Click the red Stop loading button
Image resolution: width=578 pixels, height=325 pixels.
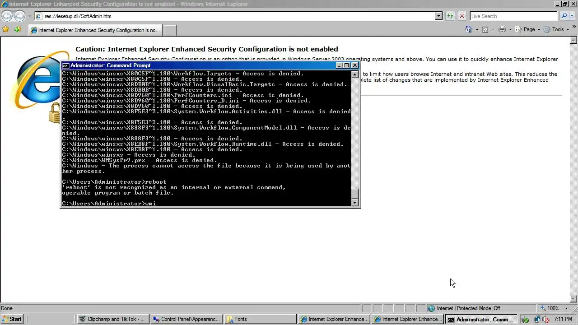pyautogui.click(x=461, y=16)
